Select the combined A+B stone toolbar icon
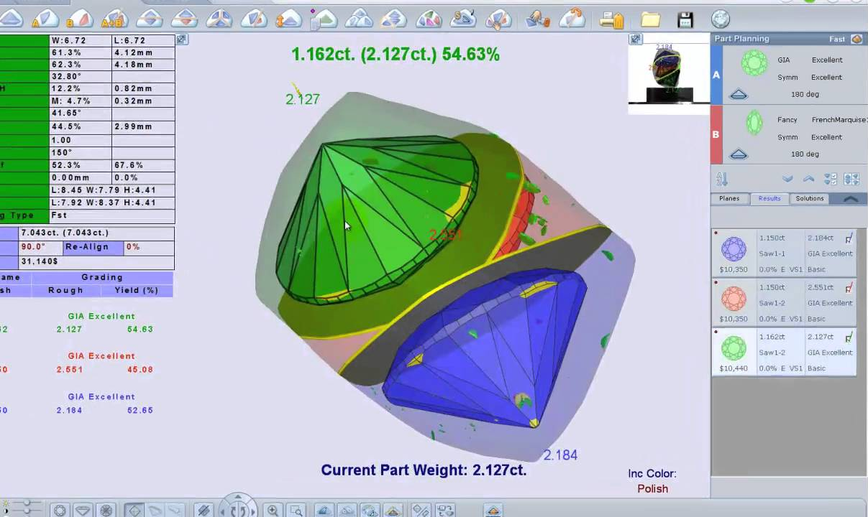 [x=114, y=19]
